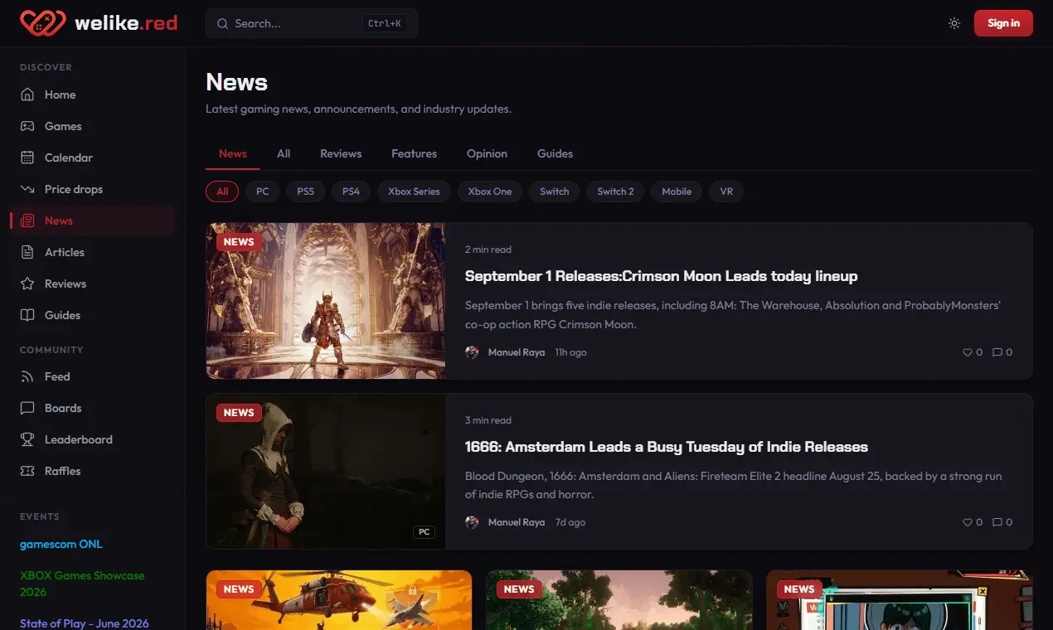Viewport: 1053px width, 630px height.
Task: Open the golden armored knight thumbnail
Action: pos(326,301)
